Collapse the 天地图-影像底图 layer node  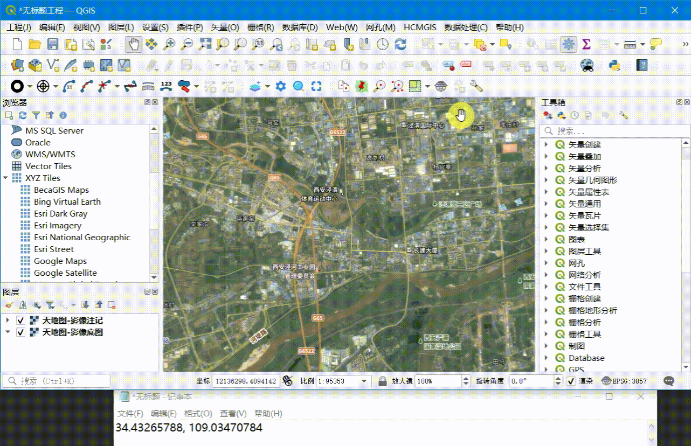point(8,332)
